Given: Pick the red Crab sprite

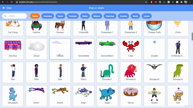Looking at the screenshot, I should [131, 49].
